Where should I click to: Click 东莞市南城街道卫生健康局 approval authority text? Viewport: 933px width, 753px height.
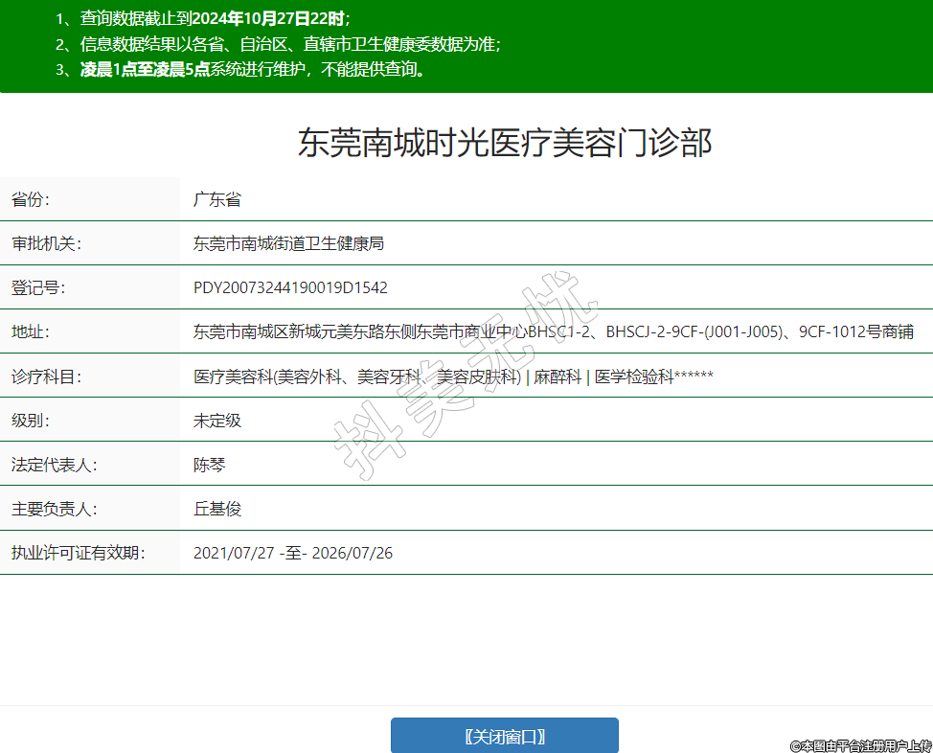[x=288, y=243]
